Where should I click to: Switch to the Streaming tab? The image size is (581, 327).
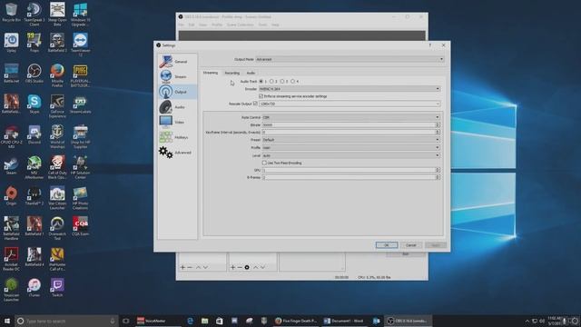pyautogui.click(x=211, y=73)
